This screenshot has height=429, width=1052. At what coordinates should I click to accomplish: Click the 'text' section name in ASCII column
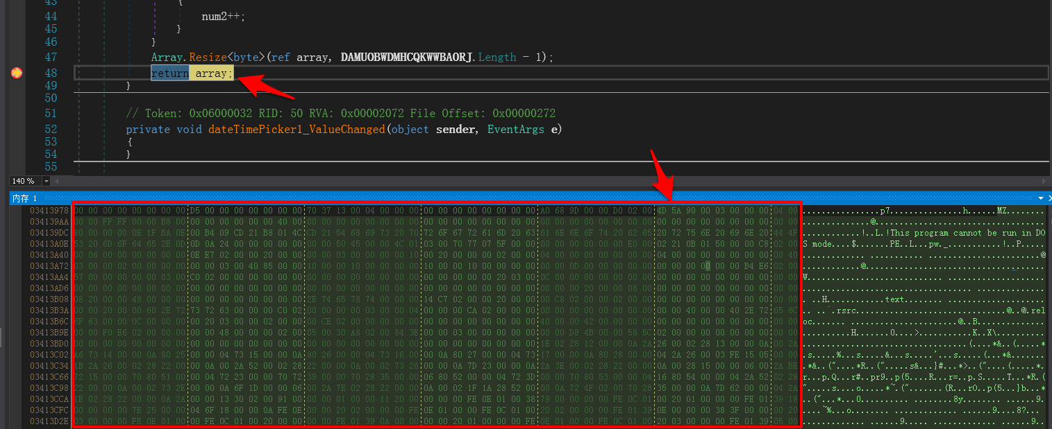click(x=894, y=299)
